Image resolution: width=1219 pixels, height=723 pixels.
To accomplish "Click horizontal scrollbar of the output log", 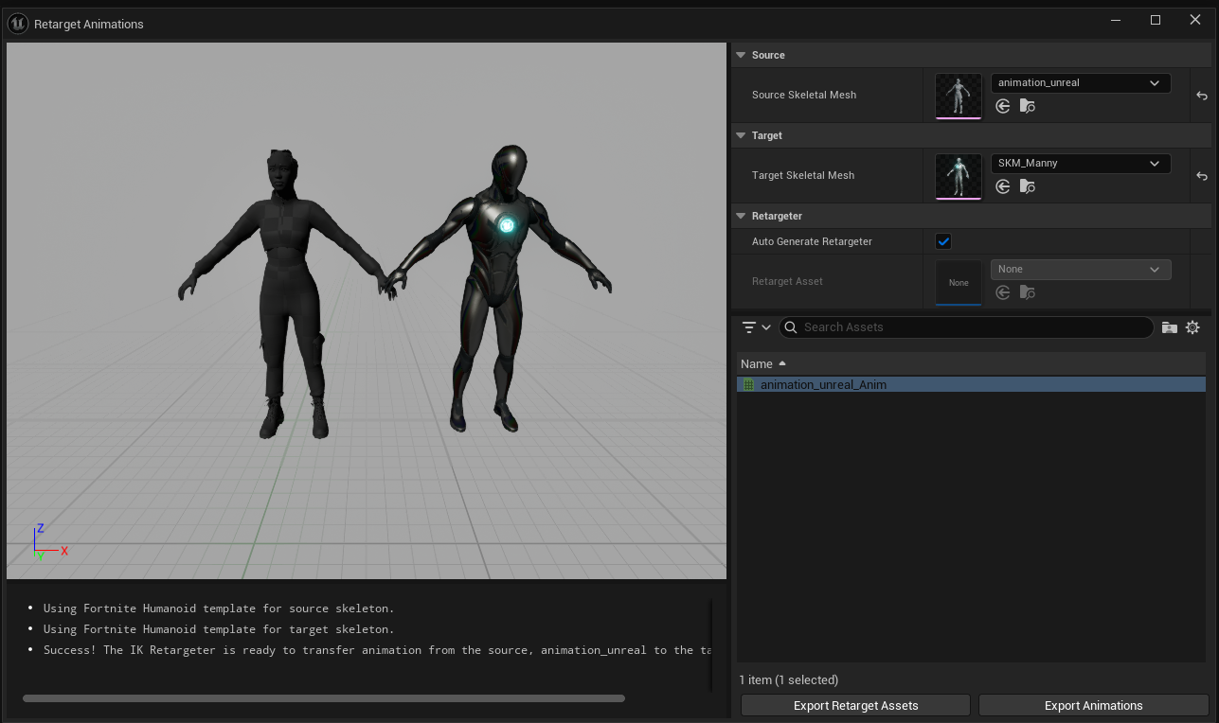I will [x=324, y=698].
